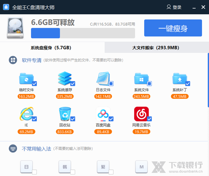Click the 不常用输入法 heading text
209x176 pixels.
coord(36,149)
